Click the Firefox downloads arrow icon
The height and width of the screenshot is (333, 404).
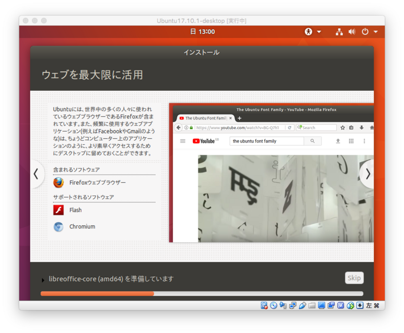click(x=362, y=128)
